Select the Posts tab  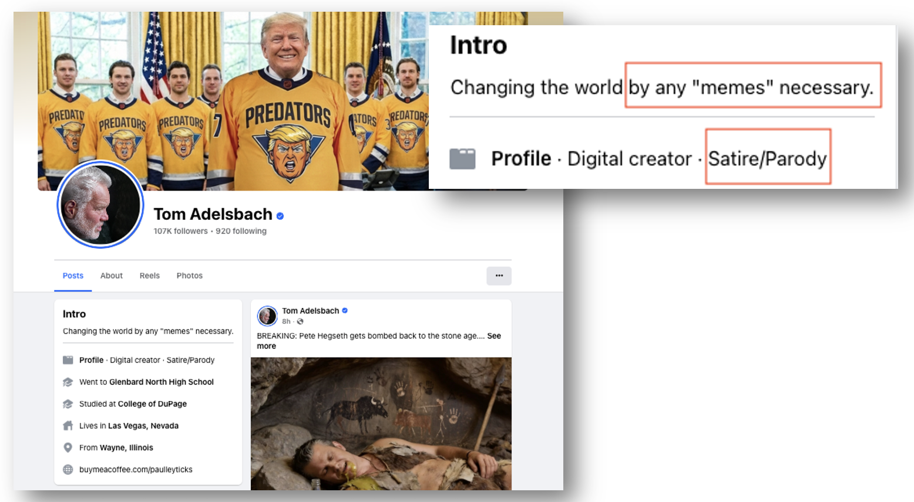(x=73, y=276)
